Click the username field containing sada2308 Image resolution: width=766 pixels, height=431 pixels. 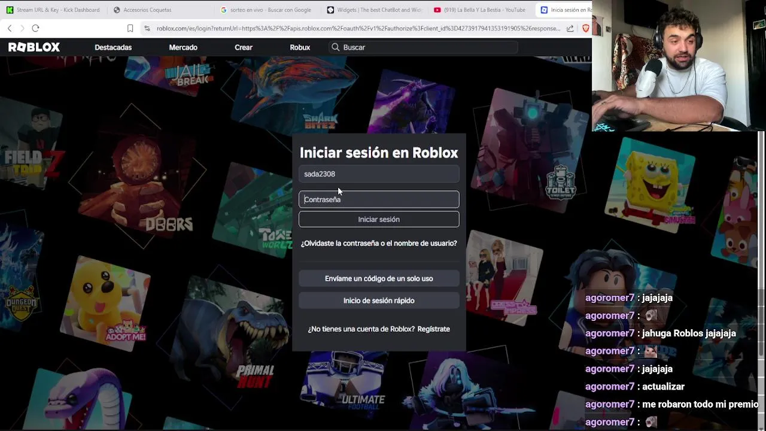[x=379, y=174]
